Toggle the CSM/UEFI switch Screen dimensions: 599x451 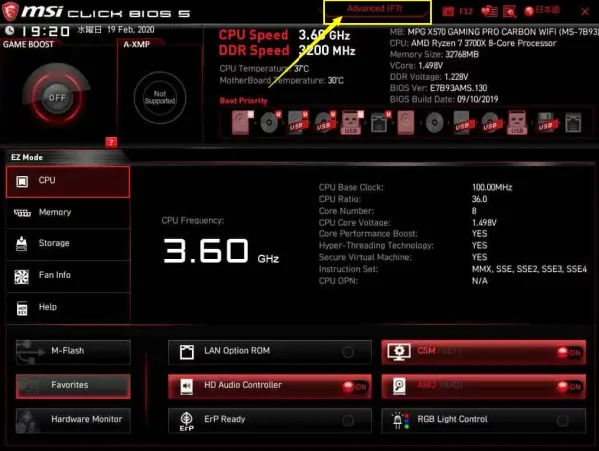pos(569,352)
